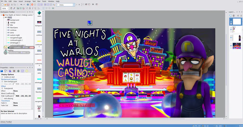
Task: Open Workspace Toolbar panel options arrow
Action: click(28, 12)
